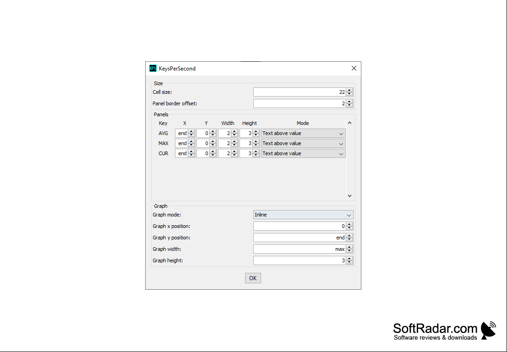Step up the MAX panel X value

coord(191,141)
